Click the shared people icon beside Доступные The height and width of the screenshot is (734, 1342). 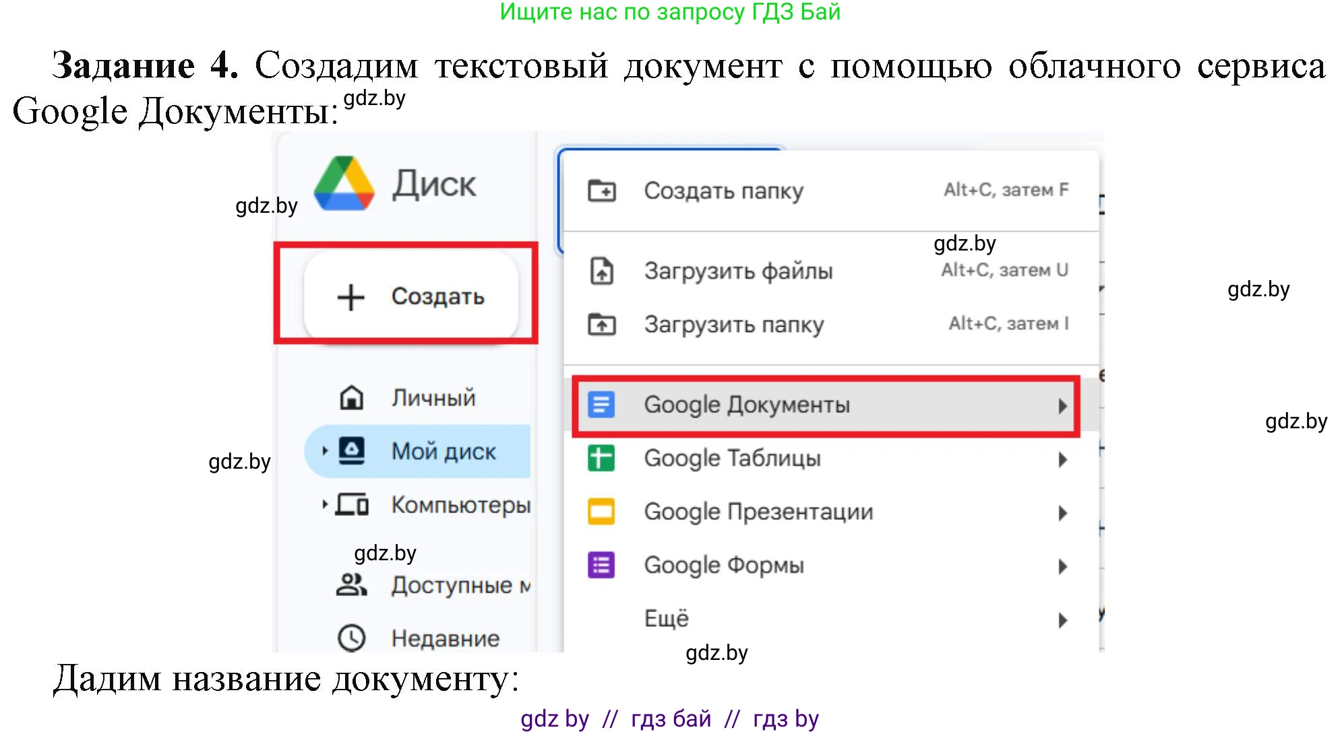click(351, 585)
